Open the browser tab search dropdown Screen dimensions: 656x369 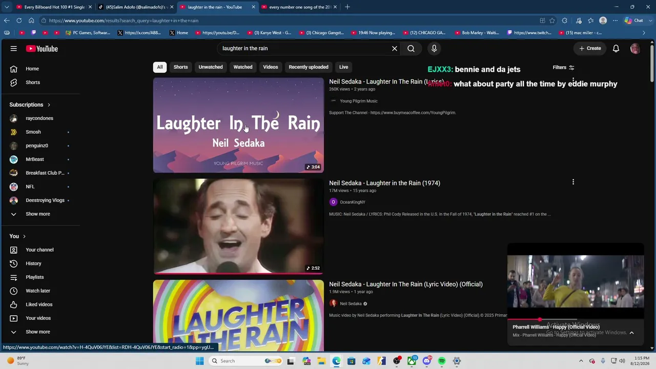[7, 7]
